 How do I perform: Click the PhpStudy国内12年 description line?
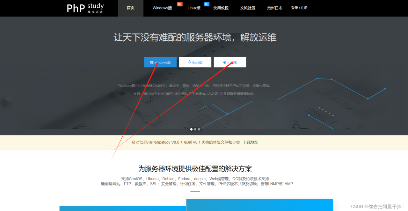point(194,86)
